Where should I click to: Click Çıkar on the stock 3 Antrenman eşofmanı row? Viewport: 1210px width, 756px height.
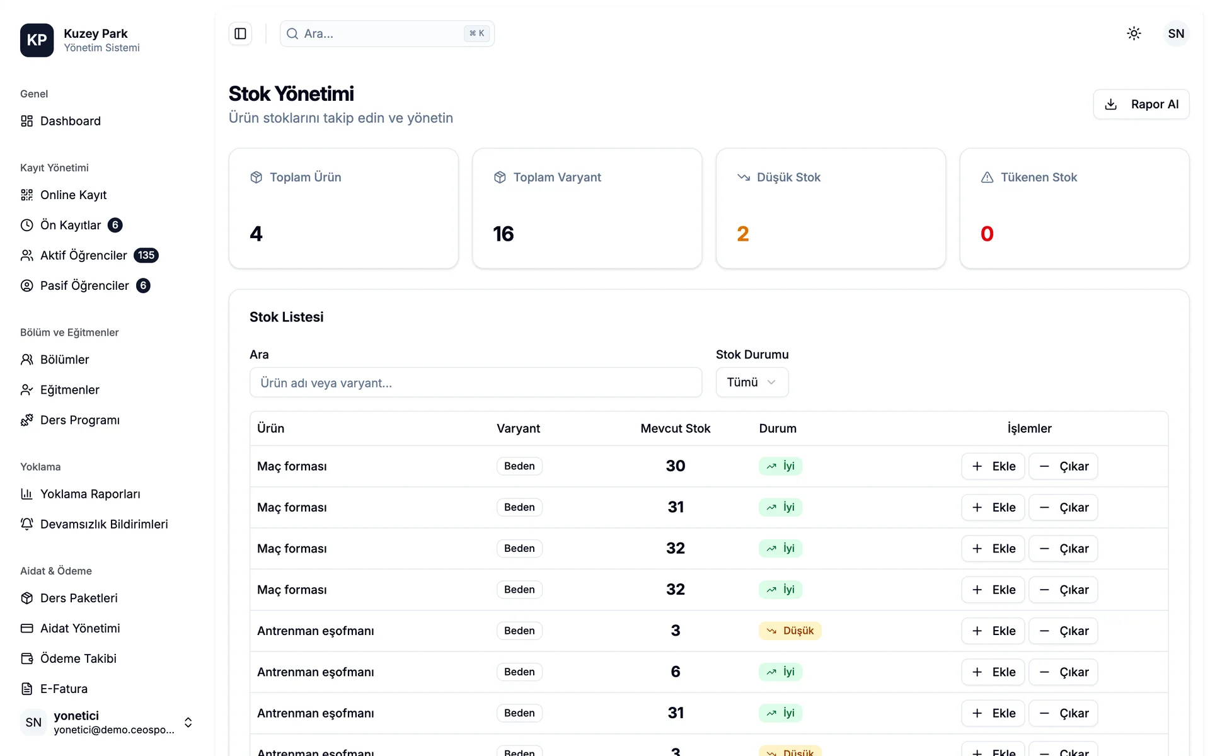point(1063,631)
